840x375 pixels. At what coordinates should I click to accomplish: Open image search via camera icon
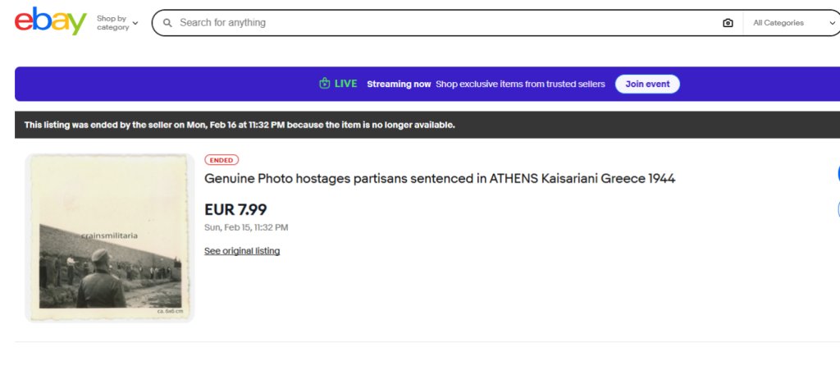click(728, 23)
